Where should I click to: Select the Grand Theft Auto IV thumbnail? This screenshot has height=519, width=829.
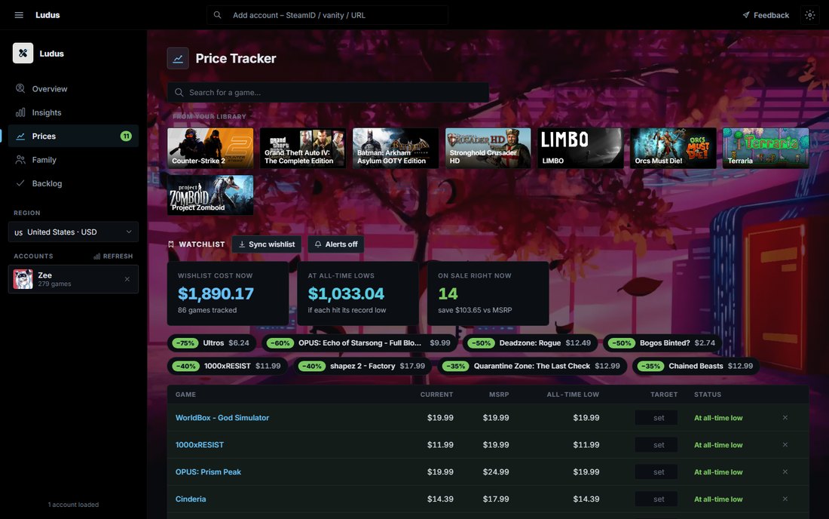[x=303, y=148]
